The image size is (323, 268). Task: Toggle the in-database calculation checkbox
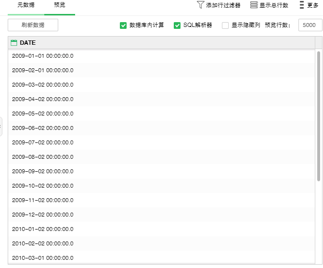pyautogui.click(x=123, y=25)
